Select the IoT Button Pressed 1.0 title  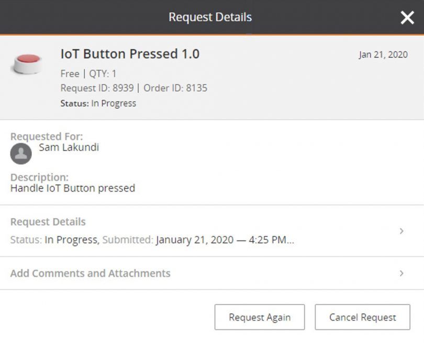(x=130, y=54)
